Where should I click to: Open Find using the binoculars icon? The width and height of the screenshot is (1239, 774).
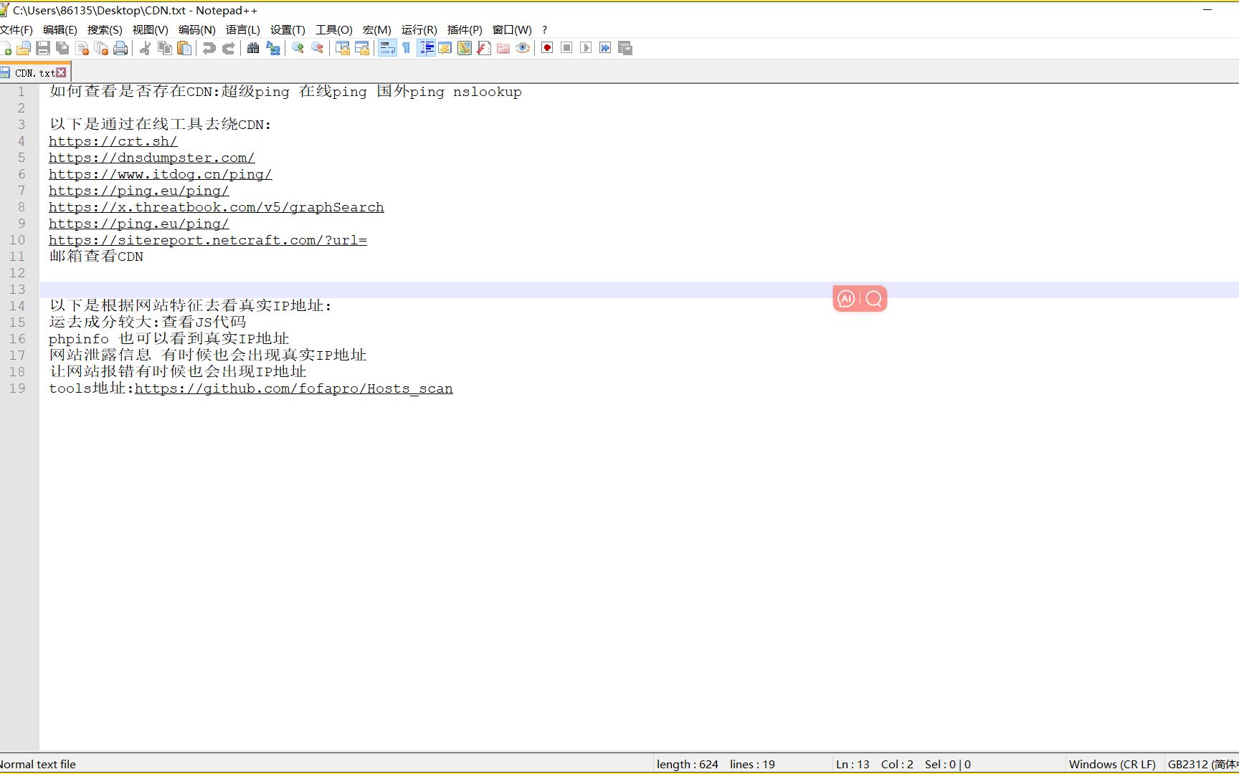pyautogui.click(x=253, y=48)
